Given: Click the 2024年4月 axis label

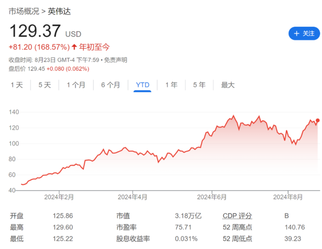Looking at the screenshot, I should [x=132, y=197].
